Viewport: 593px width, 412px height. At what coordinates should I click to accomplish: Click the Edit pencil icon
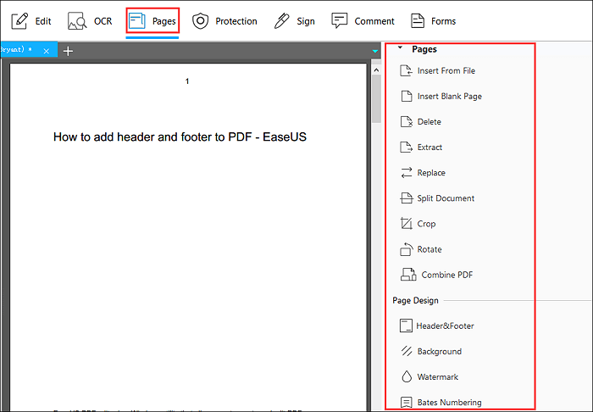(x=19, y=21)
